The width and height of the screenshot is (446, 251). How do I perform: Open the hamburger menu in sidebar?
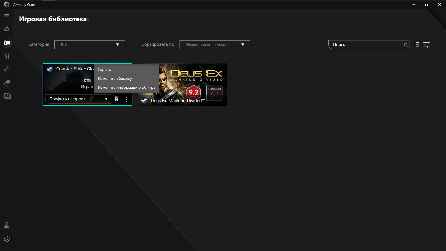click(x=7, y=16)
